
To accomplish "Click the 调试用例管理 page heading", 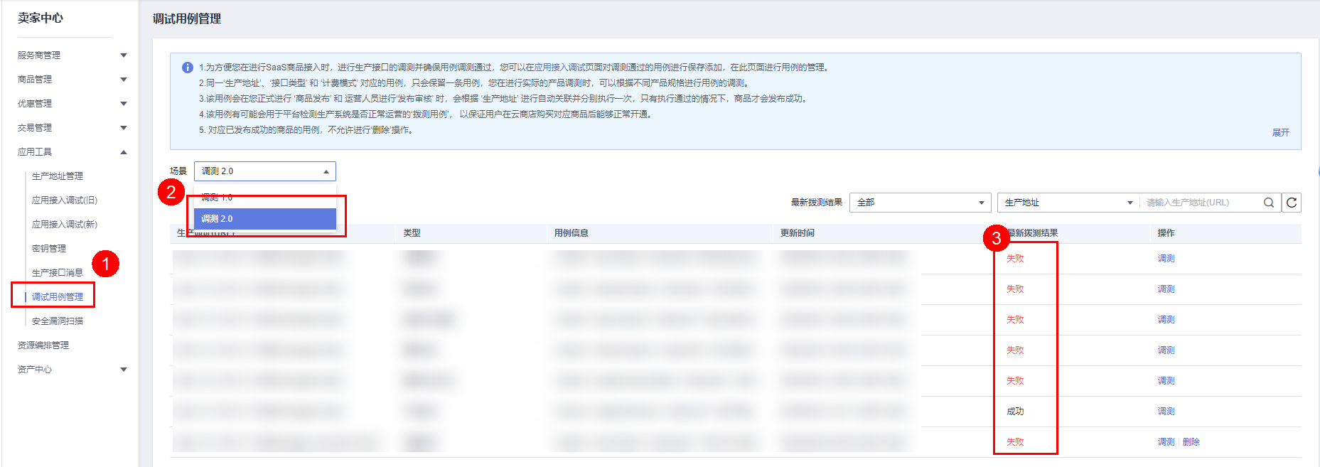I will (187, 19).
